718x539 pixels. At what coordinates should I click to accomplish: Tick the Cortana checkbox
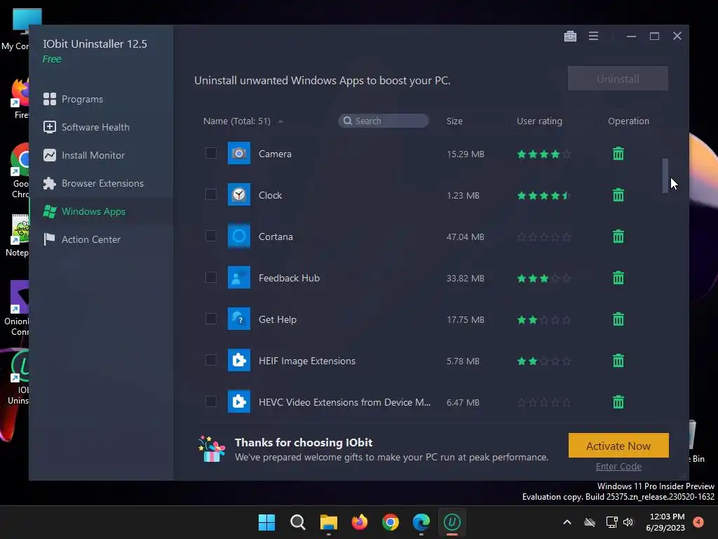point(210,236)
